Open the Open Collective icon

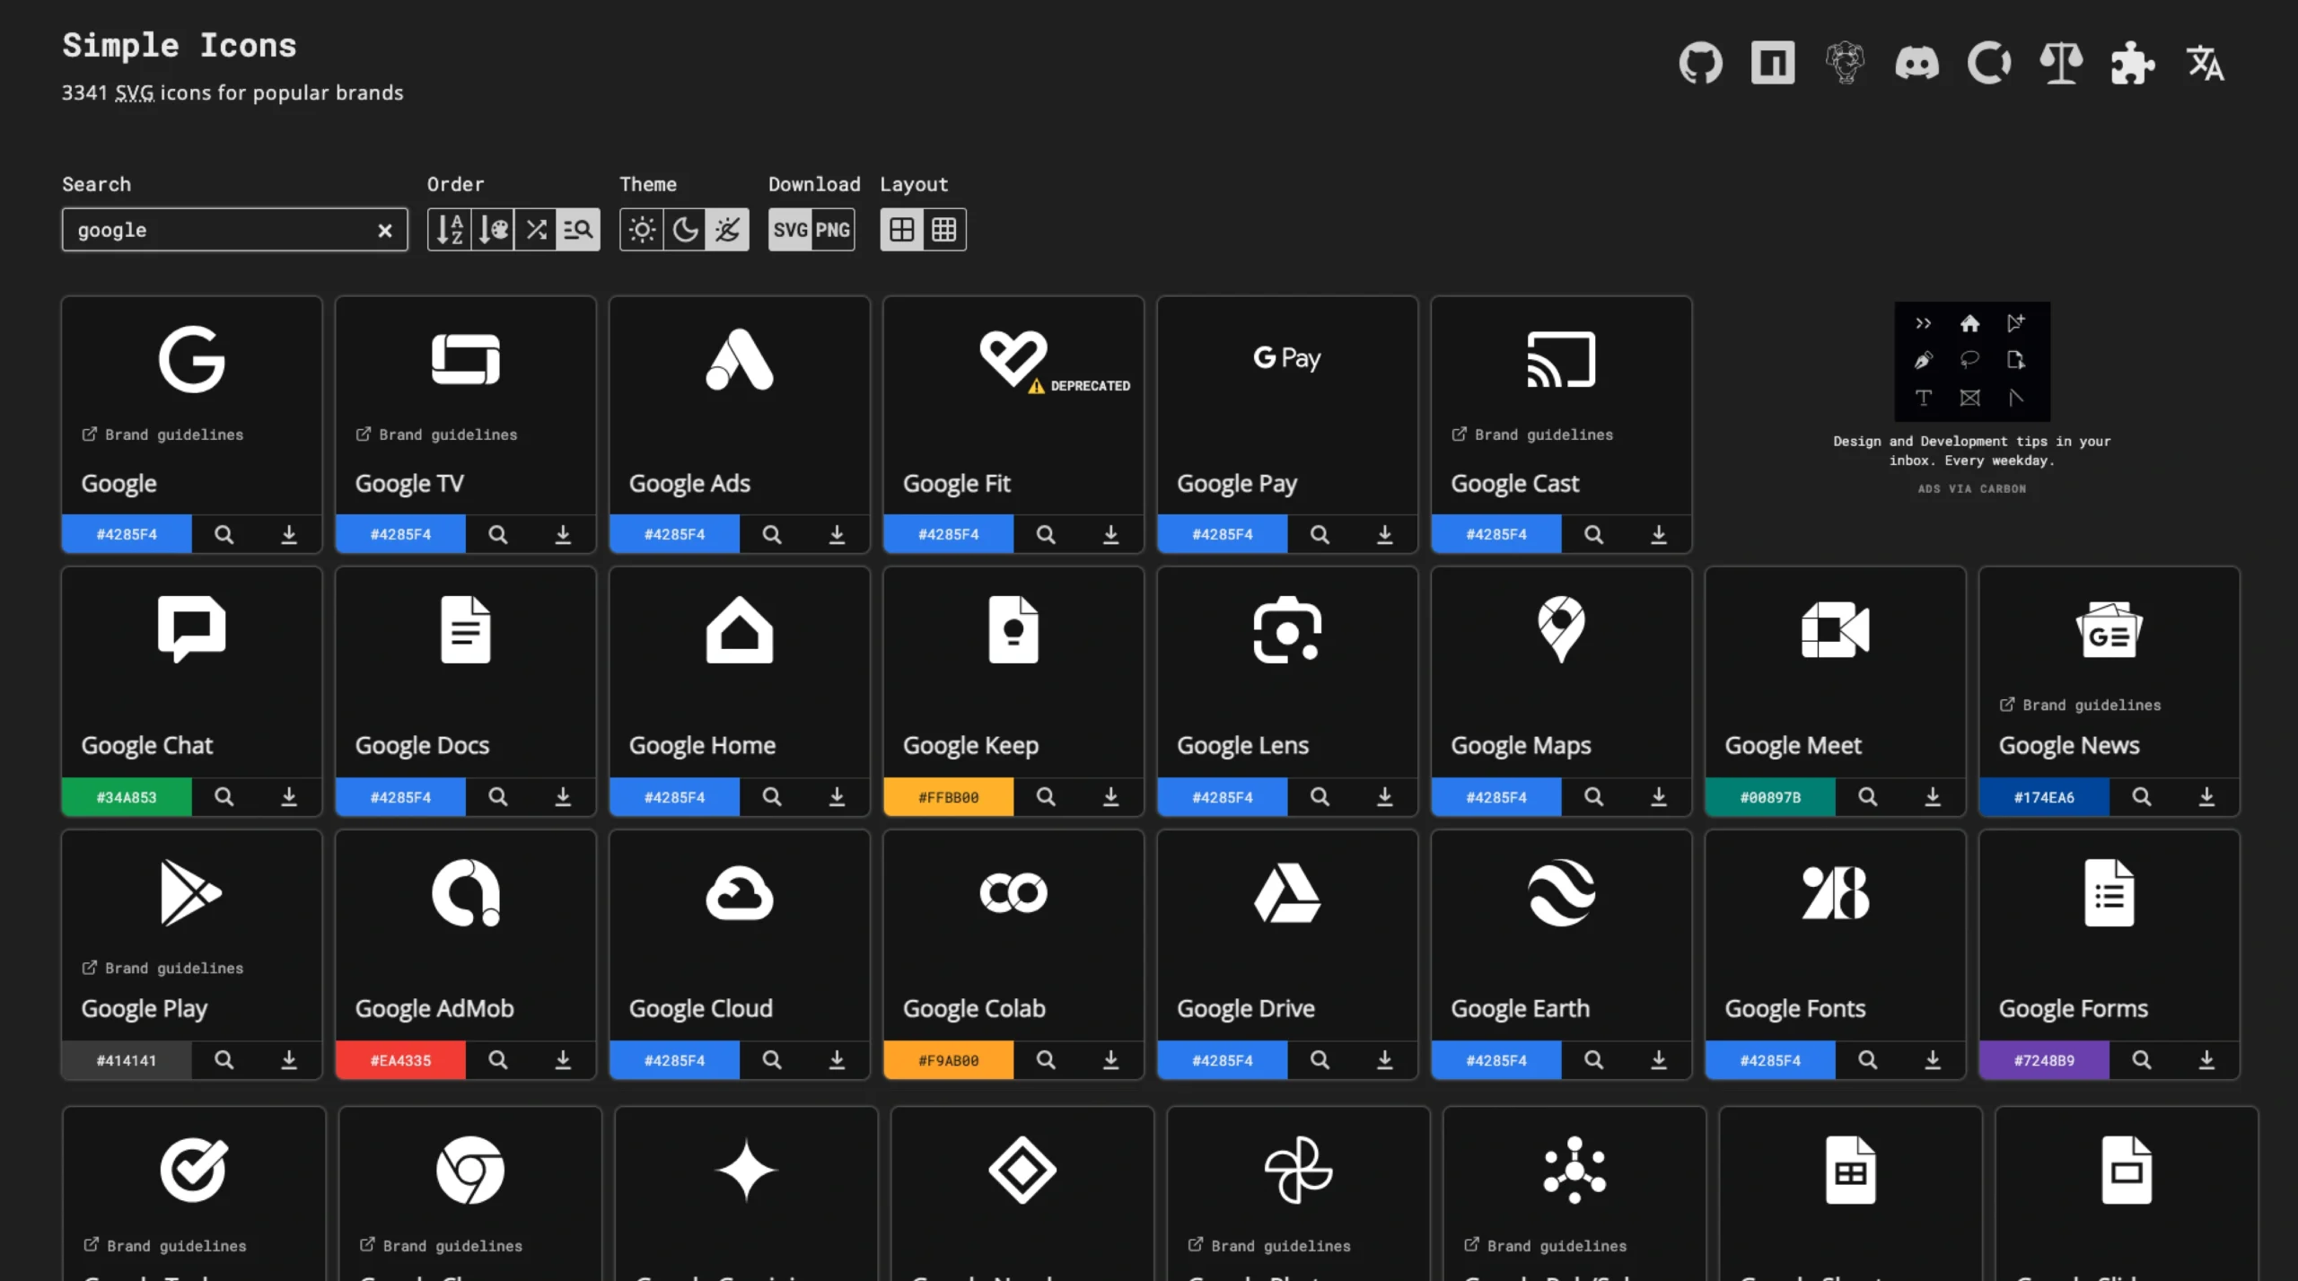pos(1989,63)
